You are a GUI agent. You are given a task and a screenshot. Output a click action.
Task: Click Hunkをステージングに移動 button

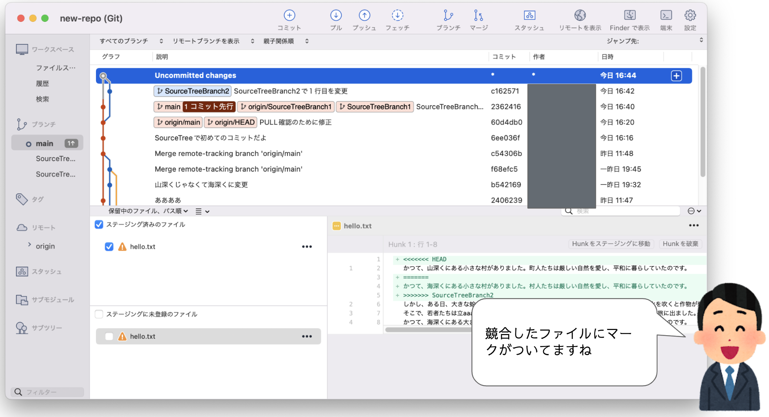[611, 244]
